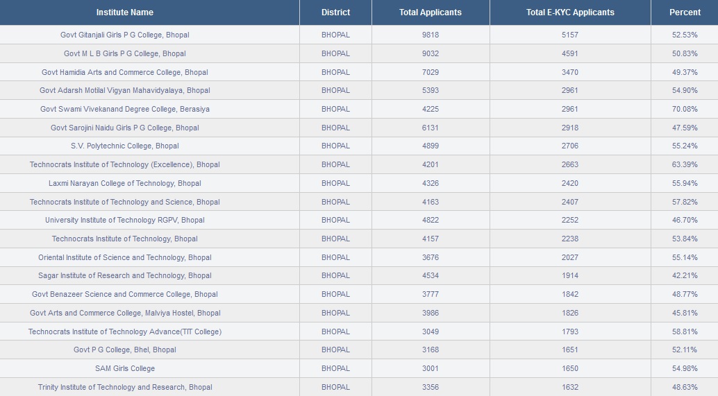Click Sagar Institute of Research and Technology
This screenshot has width=718, height=396.
pyautogui.click(x=124, y=275)
